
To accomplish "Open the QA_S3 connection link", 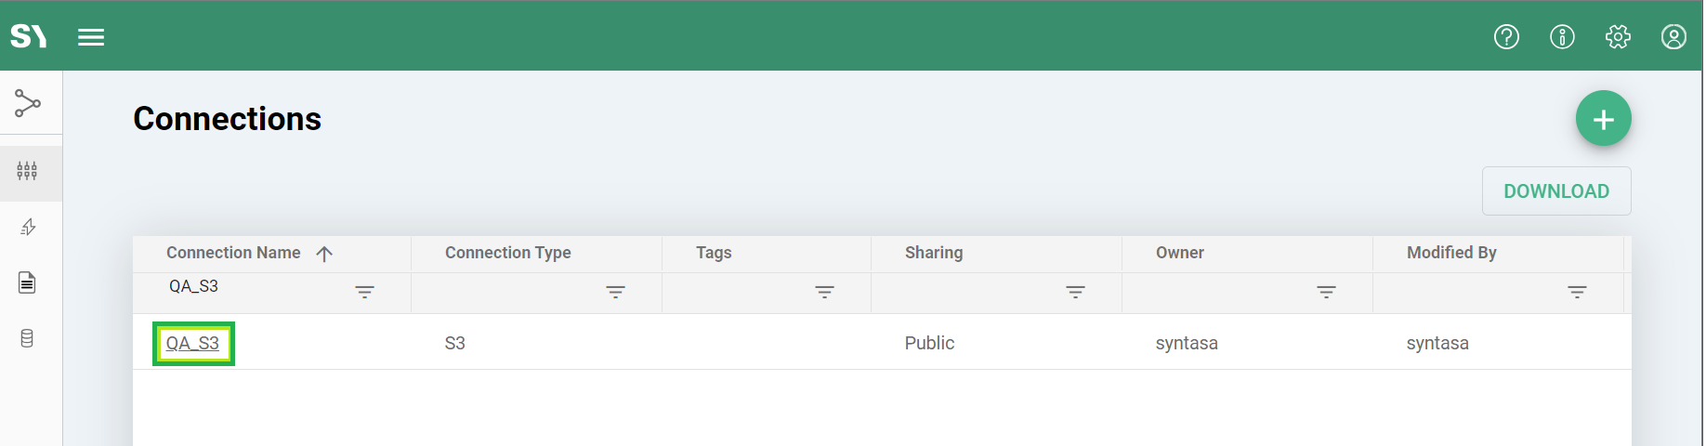I will pos(192,344).
